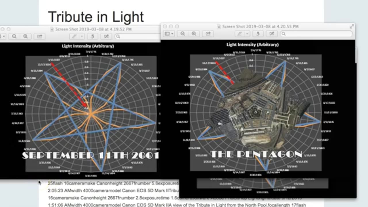The height and width of the screenshot is (207, 368).
Task: Click the body line beginning '1:51:06 AMwidth 4000cameramodel'
Action: [177, 205]
